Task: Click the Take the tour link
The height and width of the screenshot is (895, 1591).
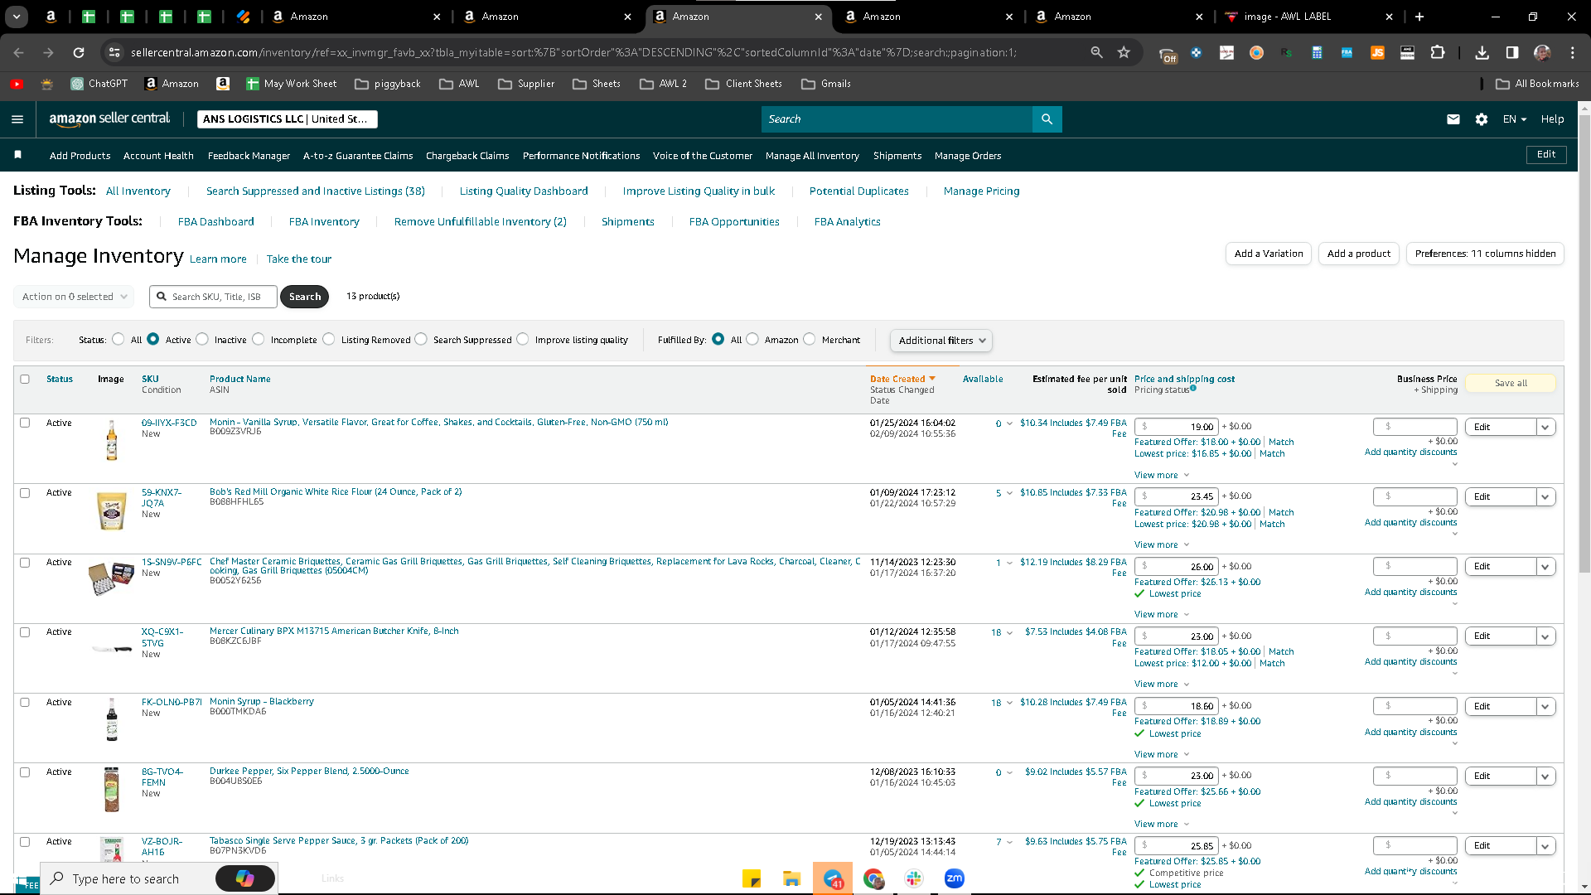Action: coord(299,259)
